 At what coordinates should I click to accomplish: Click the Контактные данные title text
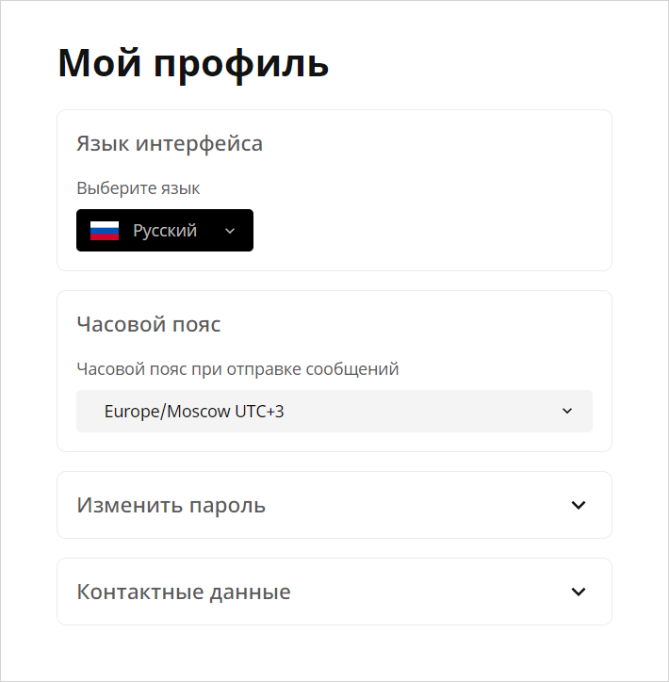click(x=184, y=592)
